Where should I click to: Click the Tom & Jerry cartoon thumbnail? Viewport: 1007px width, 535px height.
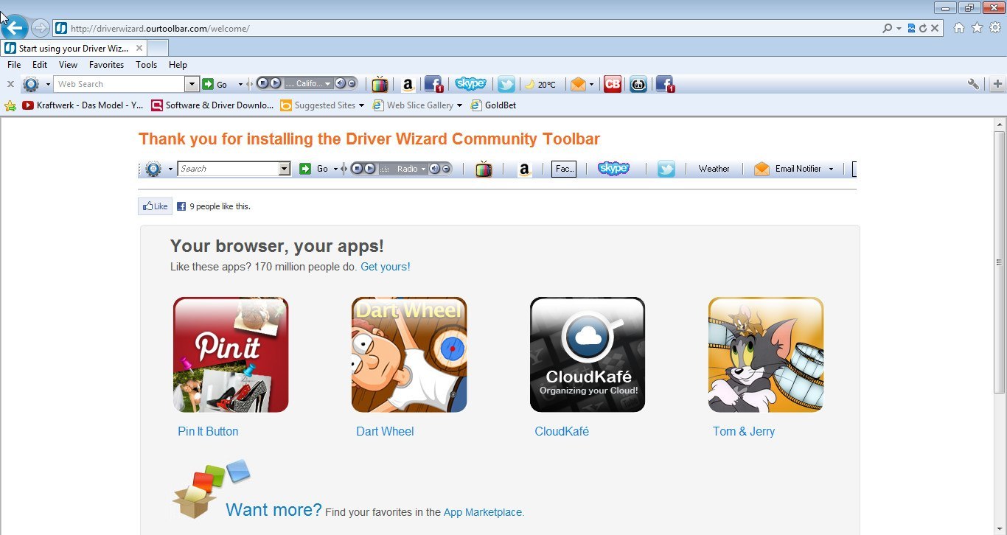click(x=766, y=354)
